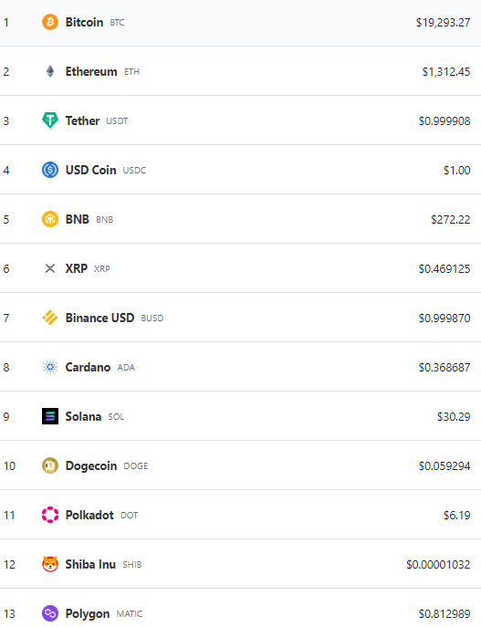Click the purple Polygon logo icon
The image size is (481, 627).
click(x=50, y=613)
